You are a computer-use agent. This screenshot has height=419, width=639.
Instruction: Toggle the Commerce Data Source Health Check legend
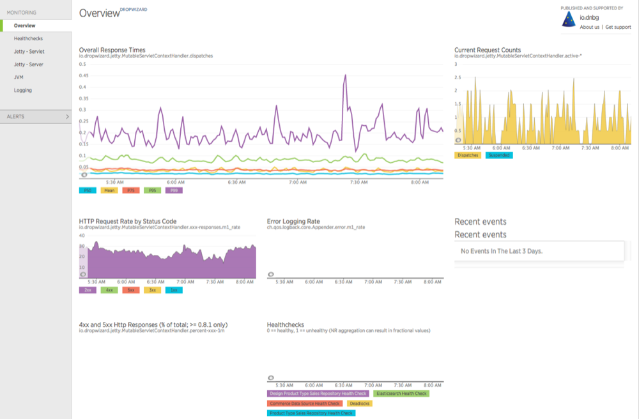[305, 403]
